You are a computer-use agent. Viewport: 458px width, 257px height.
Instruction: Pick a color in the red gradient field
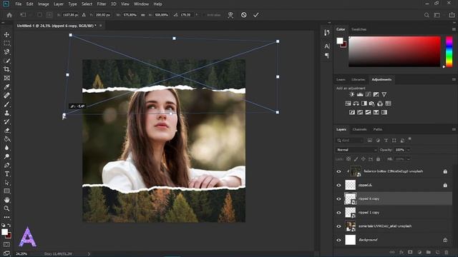click(x=394, y=51)
